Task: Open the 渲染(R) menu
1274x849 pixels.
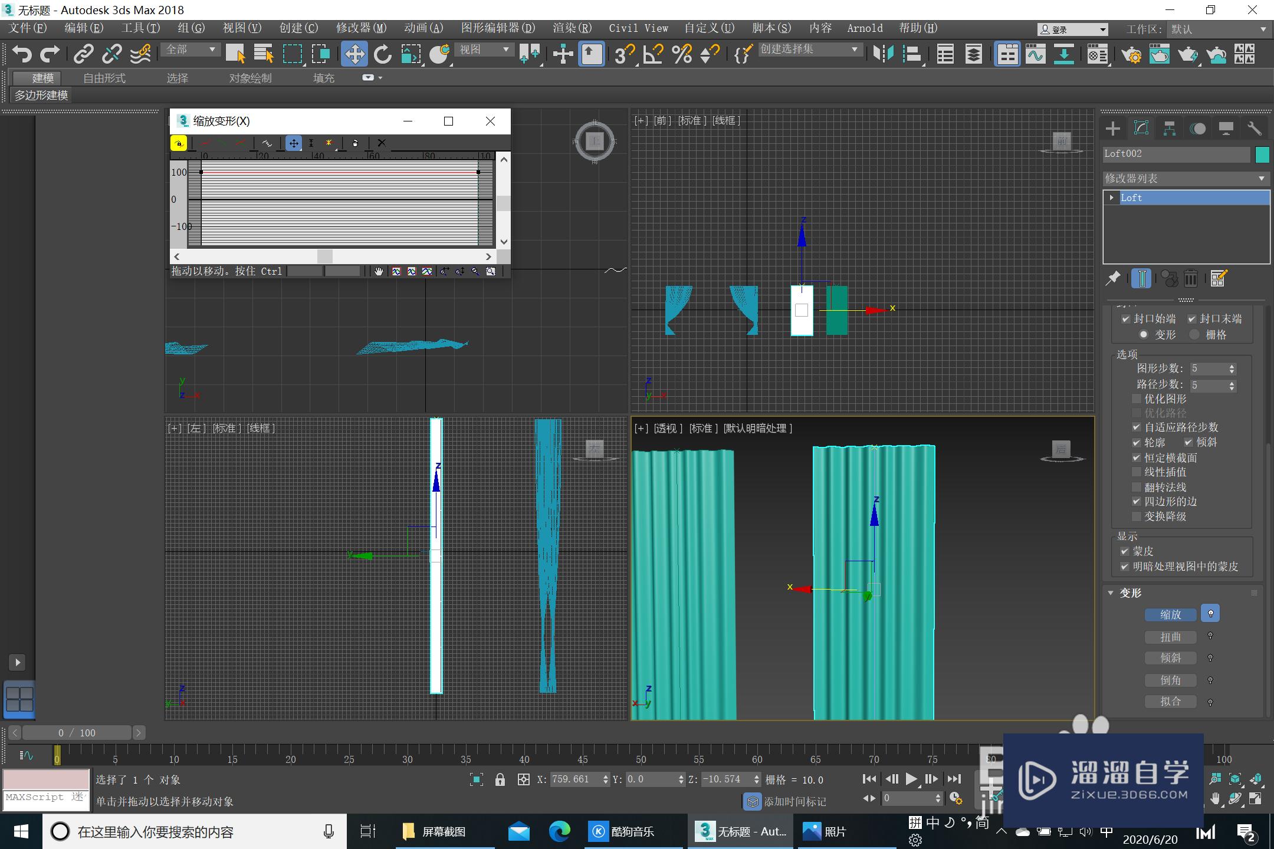Action: (x=572, y=28)
